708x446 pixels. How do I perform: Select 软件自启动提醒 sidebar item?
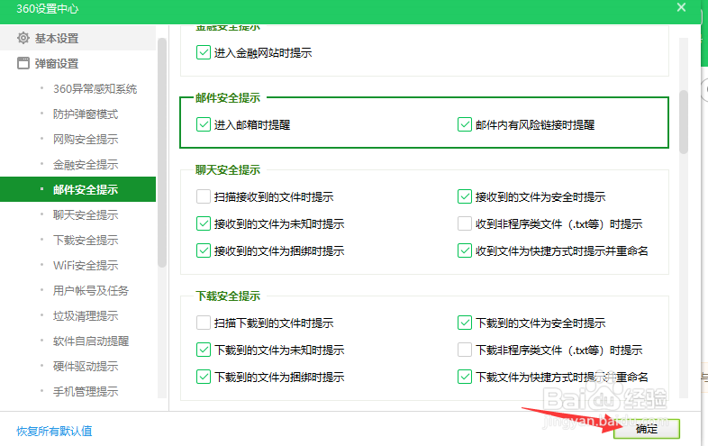(x=91, y=341)
